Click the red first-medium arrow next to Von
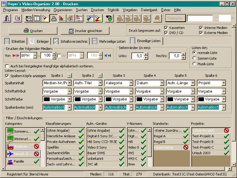The image size is (237, 178). coord(14,55)
